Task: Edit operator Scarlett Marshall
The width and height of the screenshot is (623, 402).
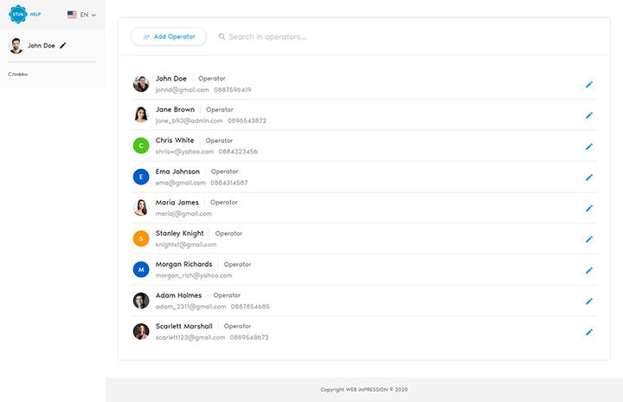Action: [x=589, y=332]
